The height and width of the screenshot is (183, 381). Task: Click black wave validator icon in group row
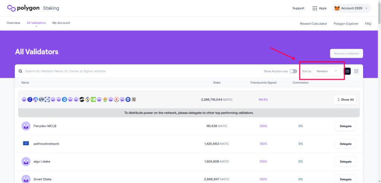pyautogui.click(x=82, y=100)
